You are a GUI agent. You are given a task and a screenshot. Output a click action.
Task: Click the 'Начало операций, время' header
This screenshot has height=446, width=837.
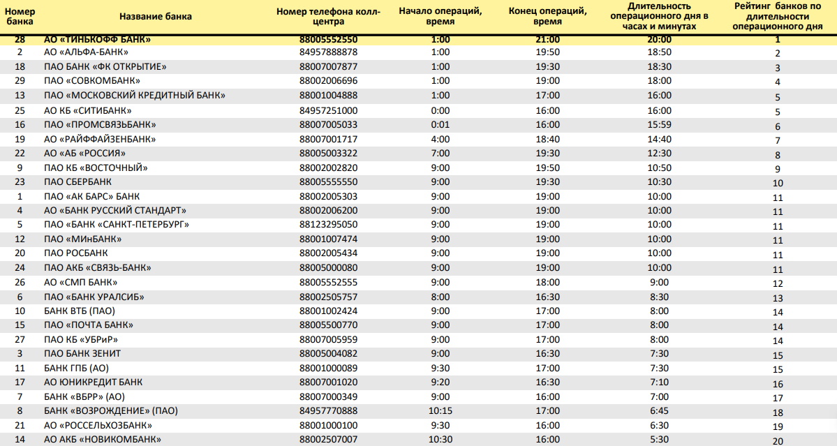[x=440, y=17]
